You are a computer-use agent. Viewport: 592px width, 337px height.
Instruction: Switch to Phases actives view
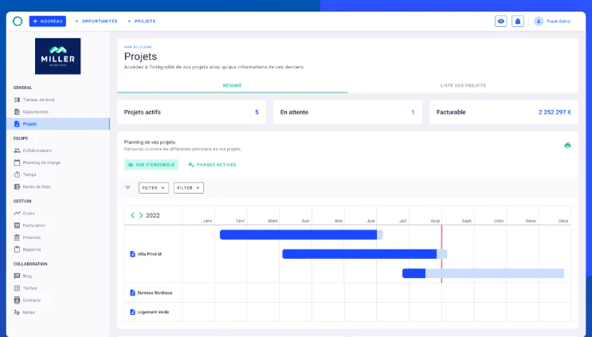(212, 165)
